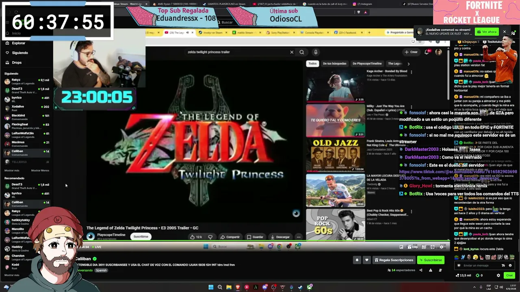Open mini player on the Kick player

click(401, 247)
